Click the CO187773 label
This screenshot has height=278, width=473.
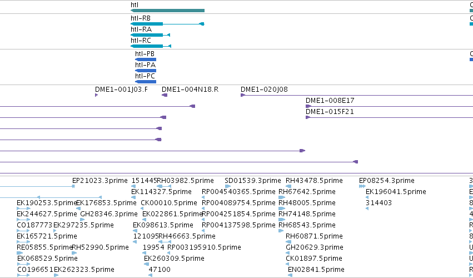34,226
